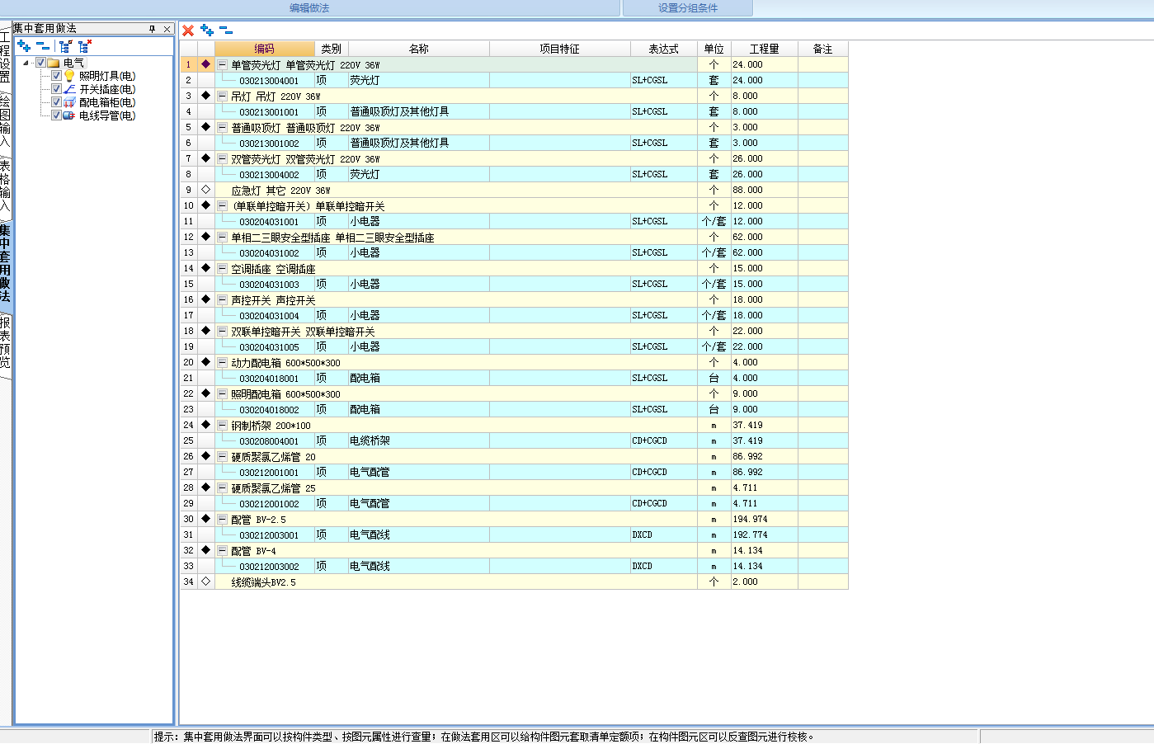Collapse the 双管荧光灯 row

pyautogui.click(x=223, y=158)
